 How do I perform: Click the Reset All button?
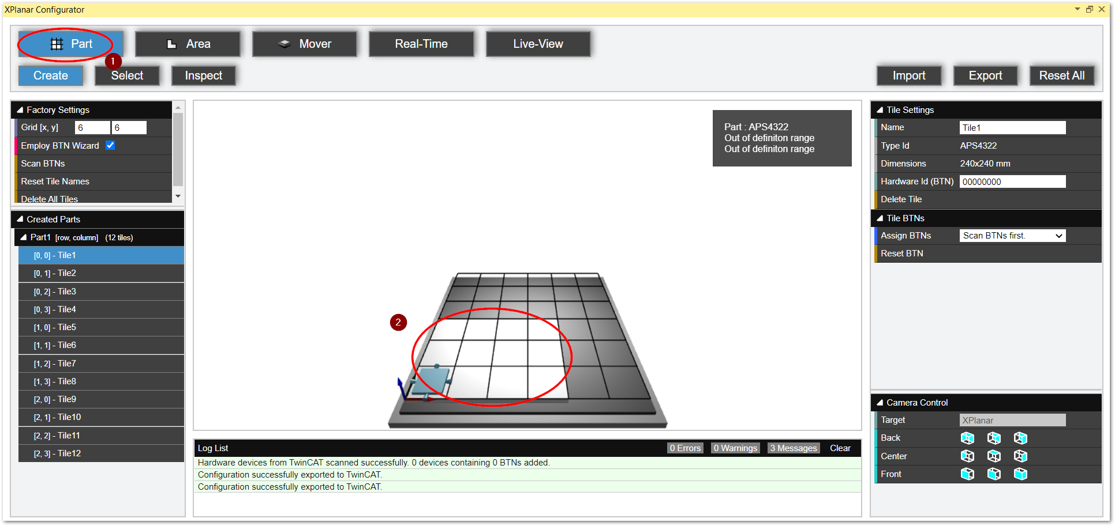1062,75
